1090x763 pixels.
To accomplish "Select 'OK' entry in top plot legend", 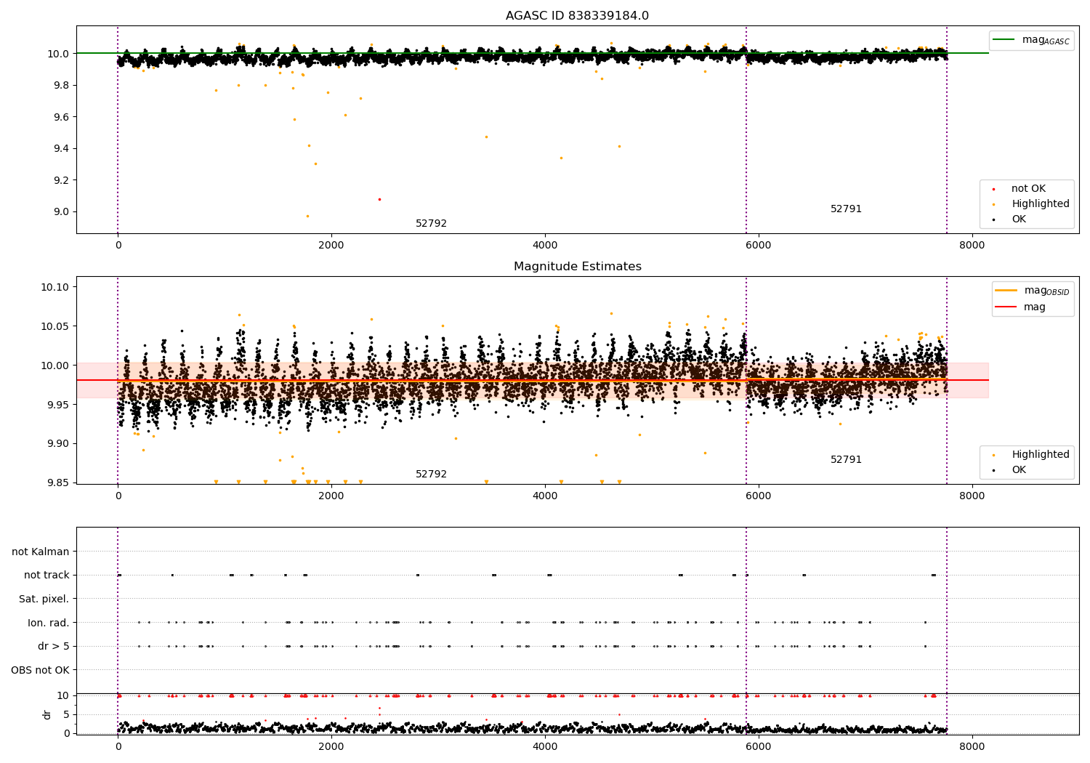I will 1019,219.
